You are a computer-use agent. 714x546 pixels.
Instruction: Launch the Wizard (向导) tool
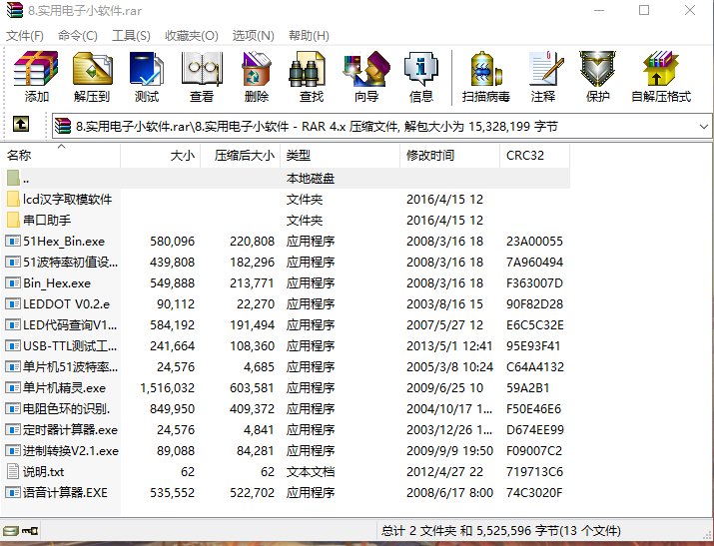[x=366, y=69]
